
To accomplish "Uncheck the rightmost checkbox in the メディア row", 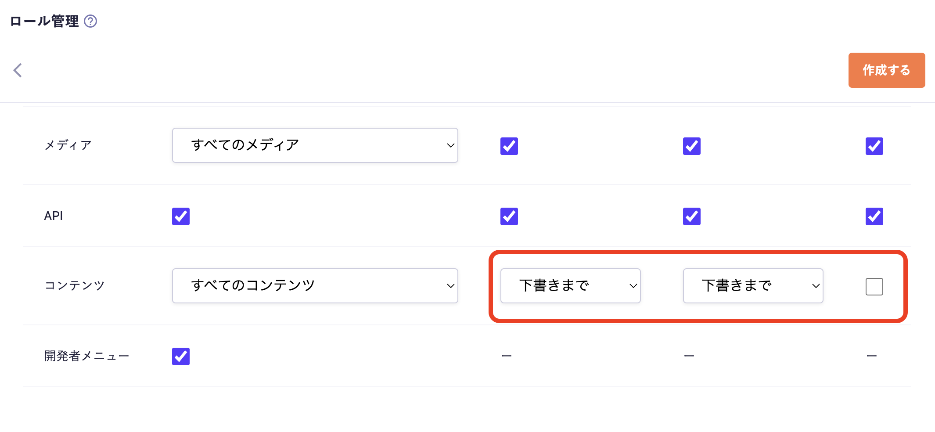I will click(874, 146).
